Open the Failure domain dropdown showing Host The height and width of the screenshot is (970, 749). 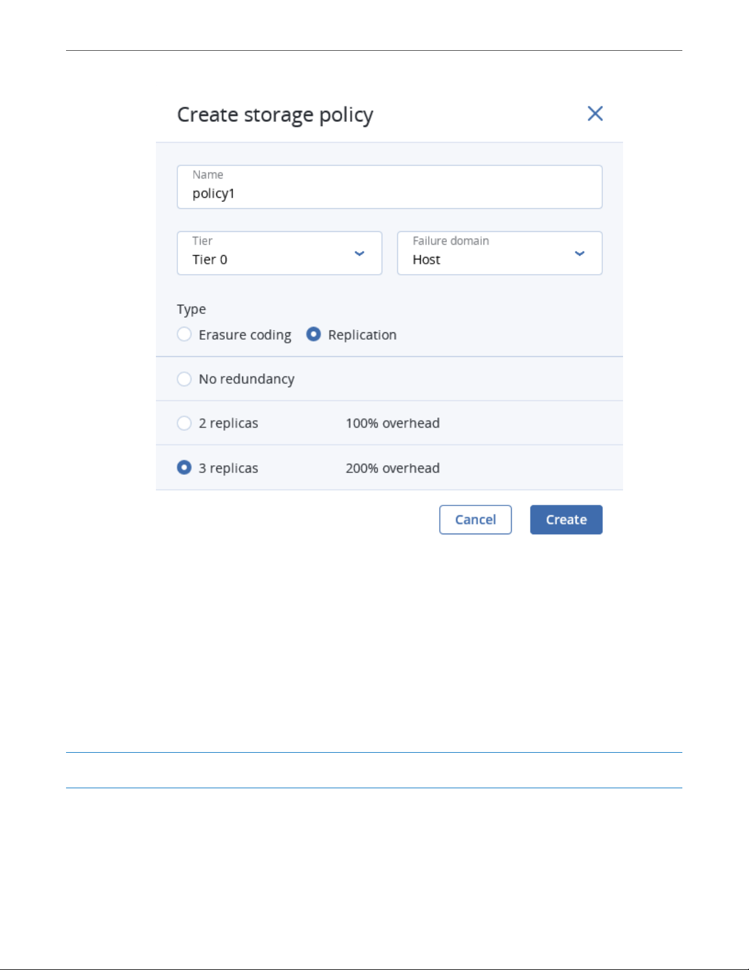500,253
